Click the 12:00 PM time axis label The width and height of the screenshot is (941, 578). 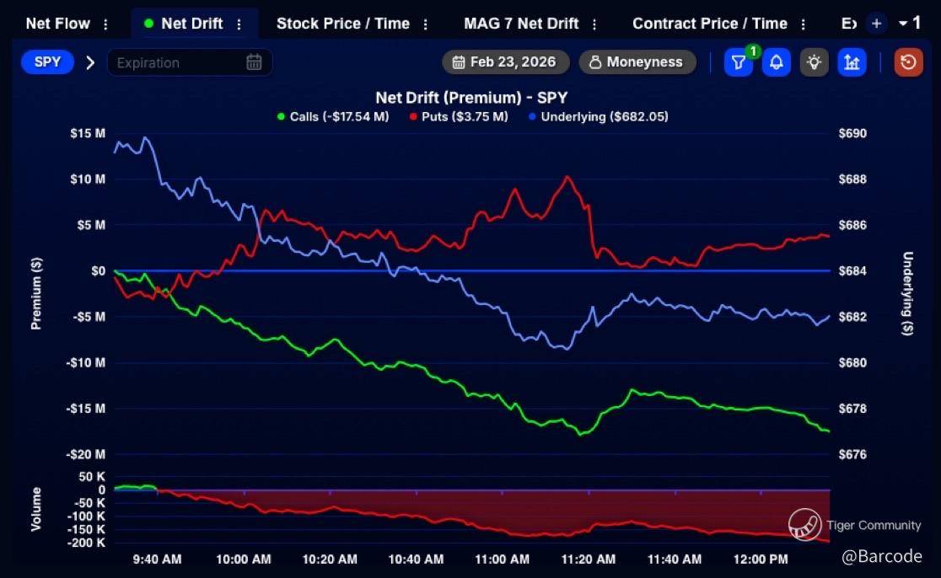[761, 559]
